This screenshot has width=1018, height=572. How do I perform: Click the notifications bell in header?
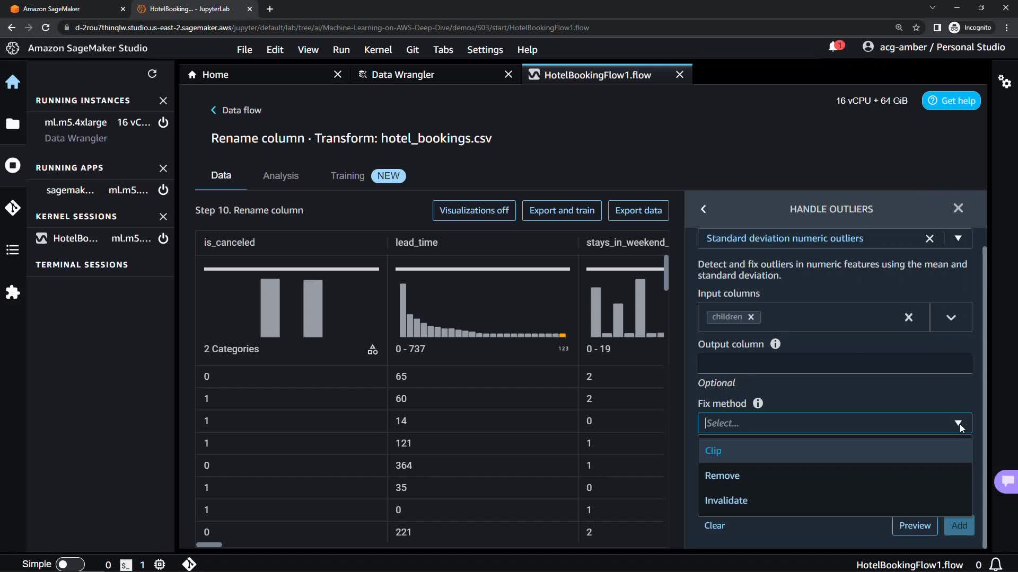tap(833, 47)
